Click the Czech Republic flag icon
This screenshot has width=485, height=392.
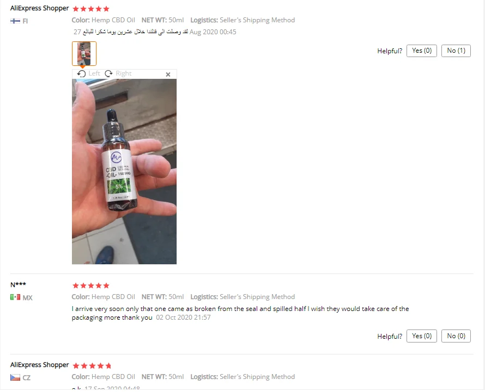click(x=15, y=377)
